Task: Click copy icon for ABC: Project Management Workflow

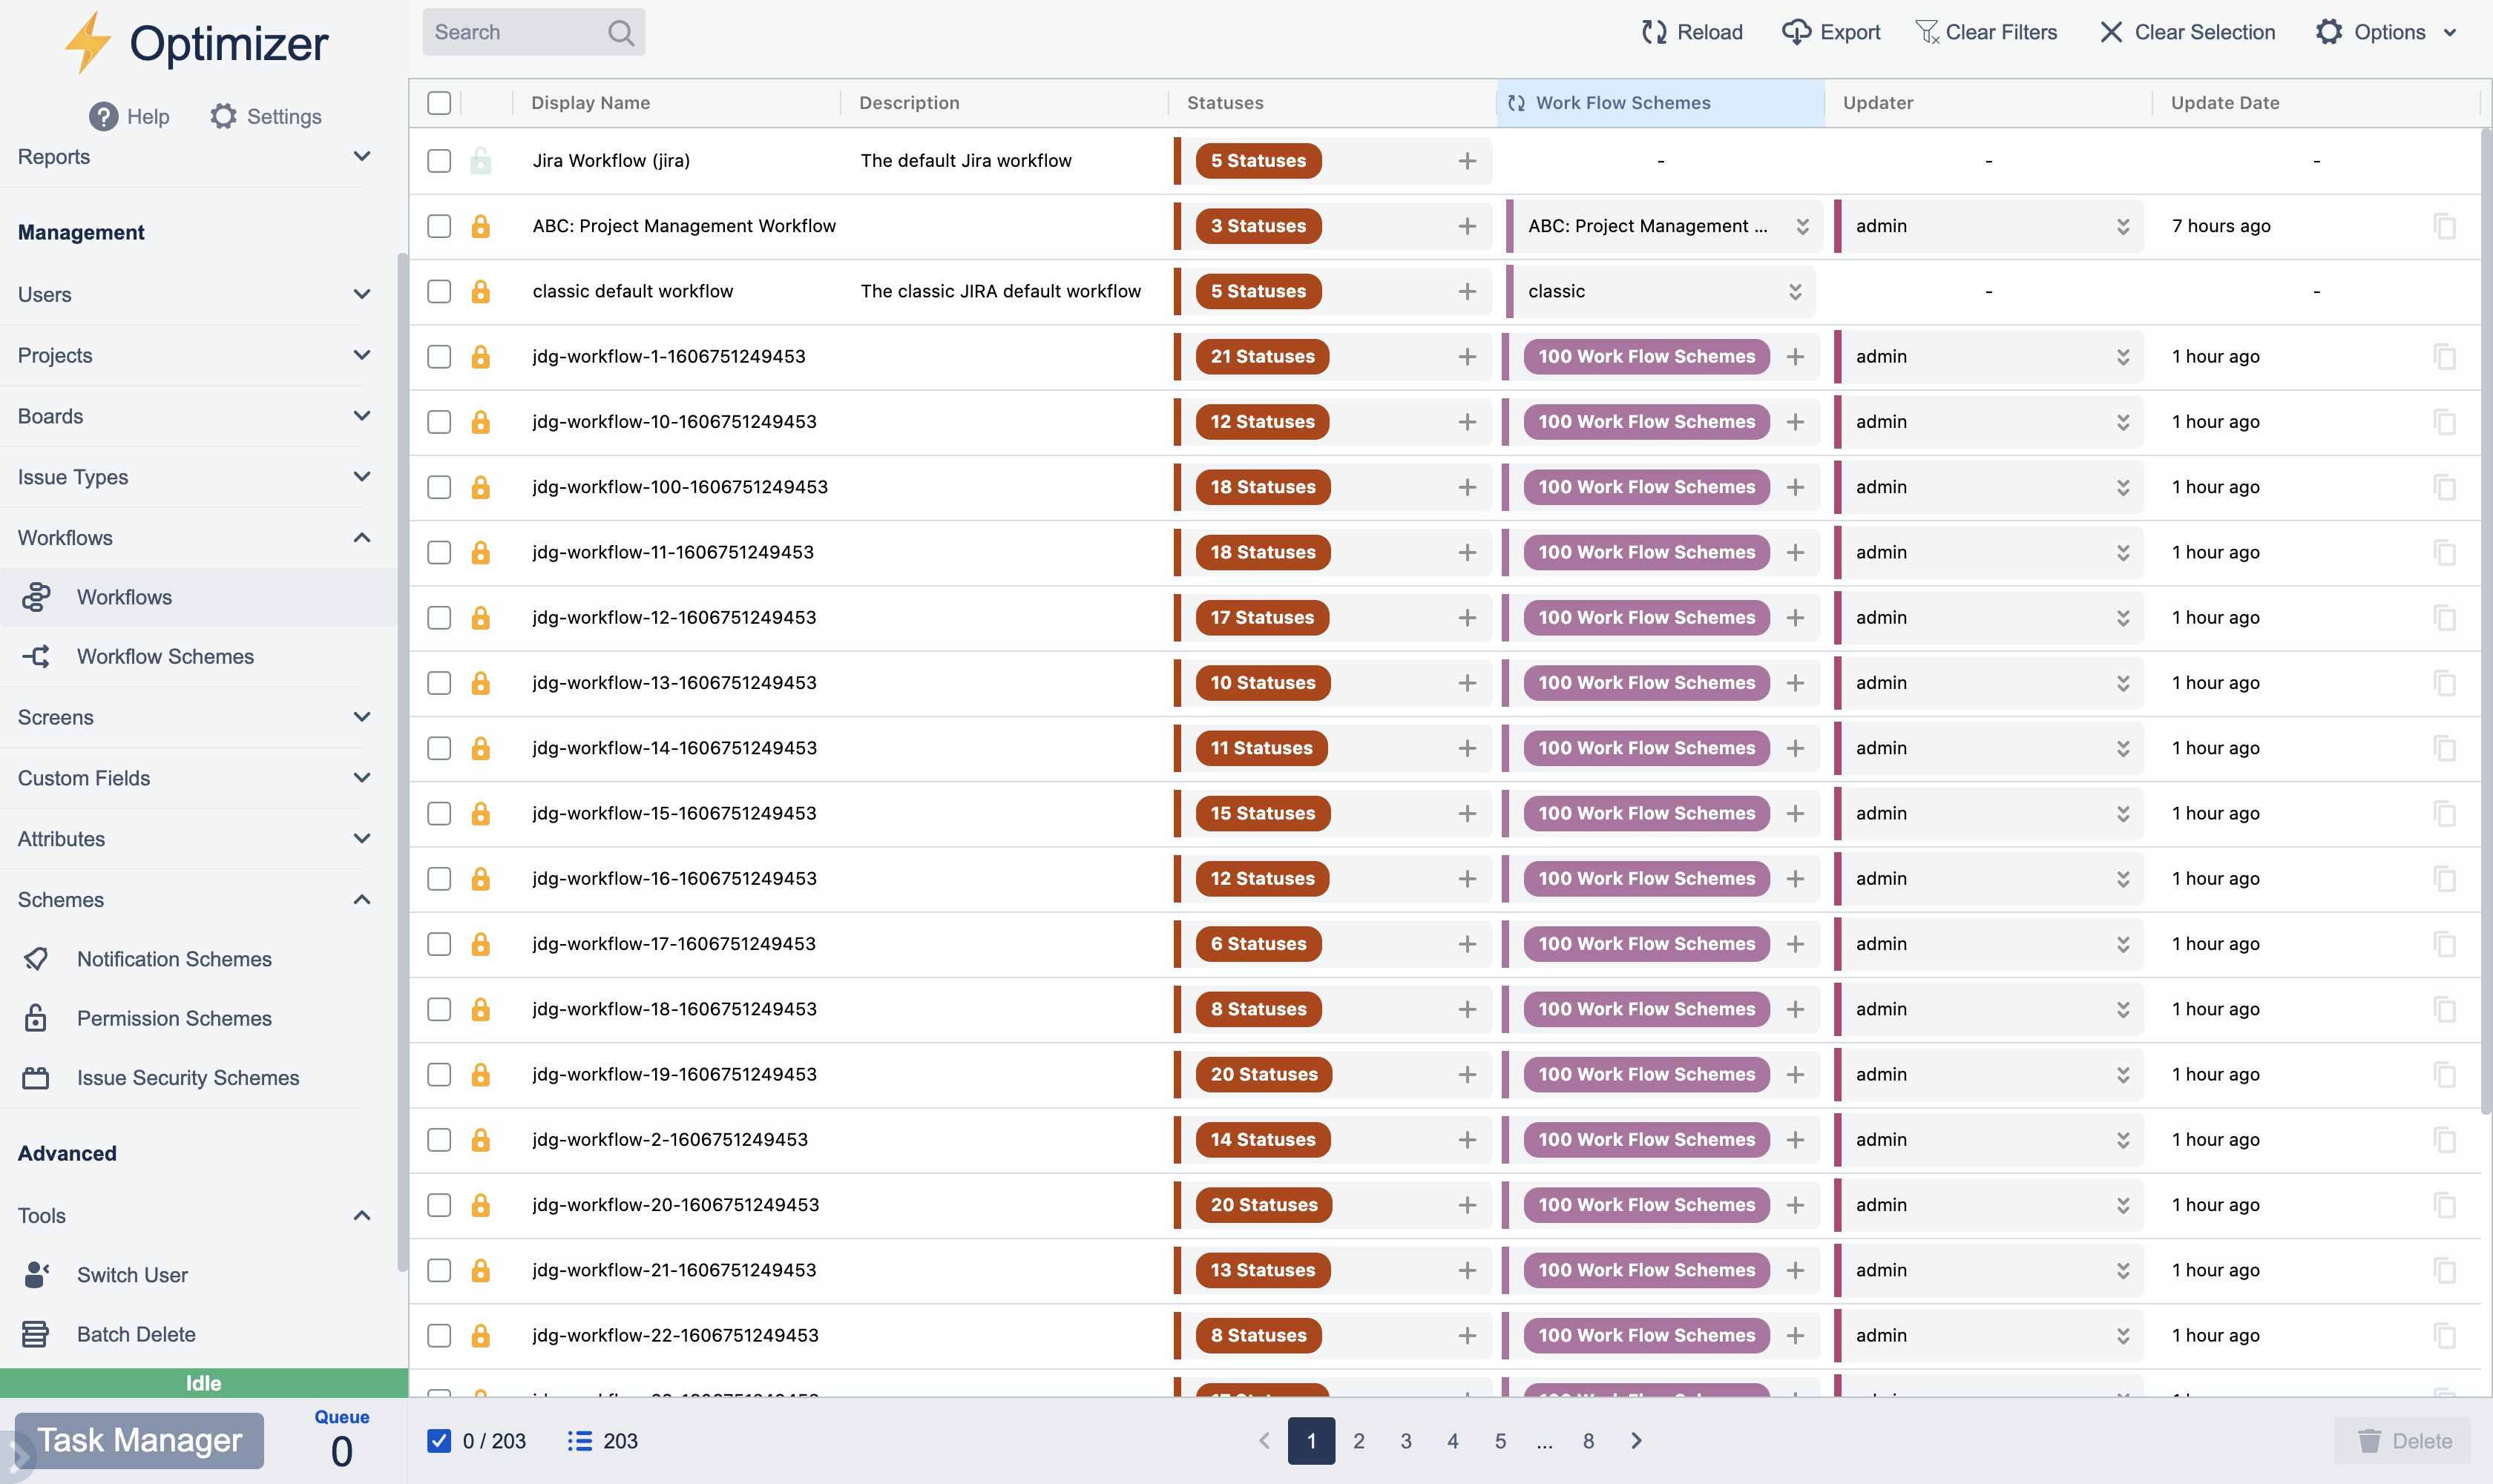Action: pyautogui.click(x=2444, y=226)
